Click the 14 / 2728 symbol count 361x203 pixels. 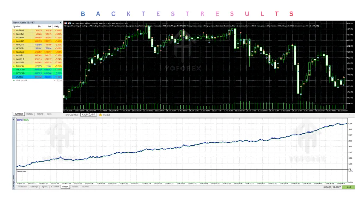[x=57, y=81]
